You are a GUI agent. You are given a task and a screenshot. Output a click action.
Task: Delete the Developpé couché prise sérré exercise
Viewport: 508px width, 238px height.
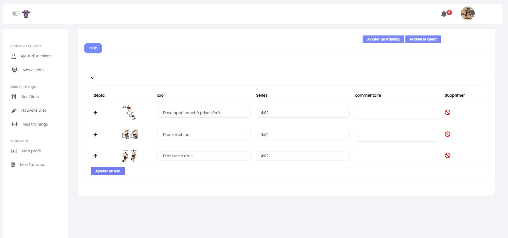point(447,112)
